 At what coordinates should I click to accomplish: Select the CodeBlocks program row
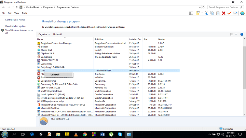pyautogui.click(x=108, y=57)
